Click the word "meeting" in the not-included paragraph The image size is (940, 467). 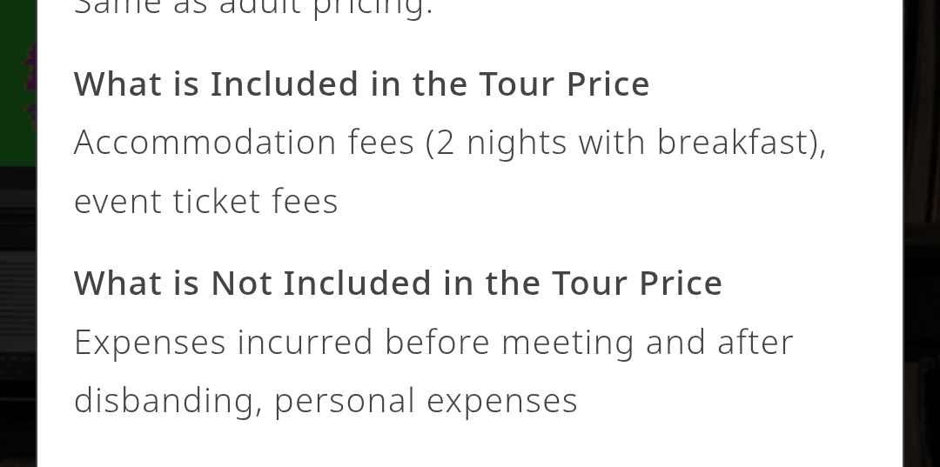click(567, 344)
